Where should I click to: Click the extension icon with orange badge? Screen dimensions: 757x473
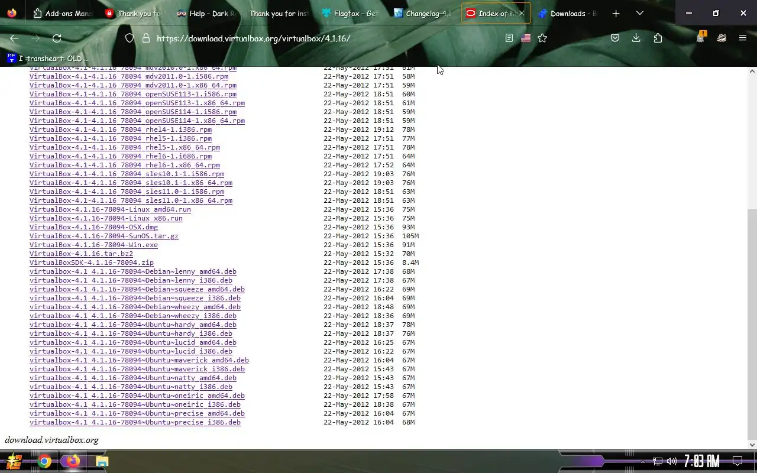701,37
